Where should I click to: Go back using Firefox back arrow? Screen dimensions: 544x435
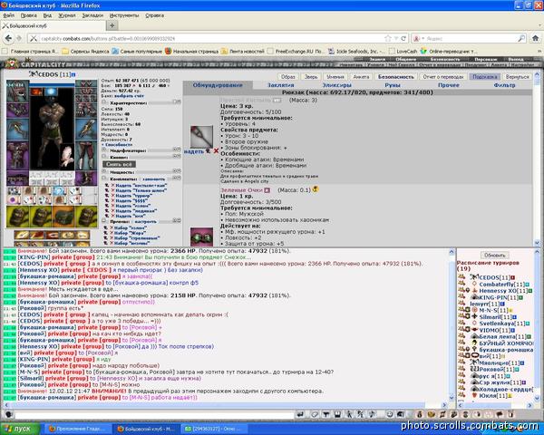pos(8,38)
